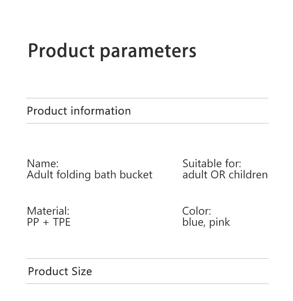Click the word bucket in product name
Screen dimensions: 293x301
tap(136, 175)
